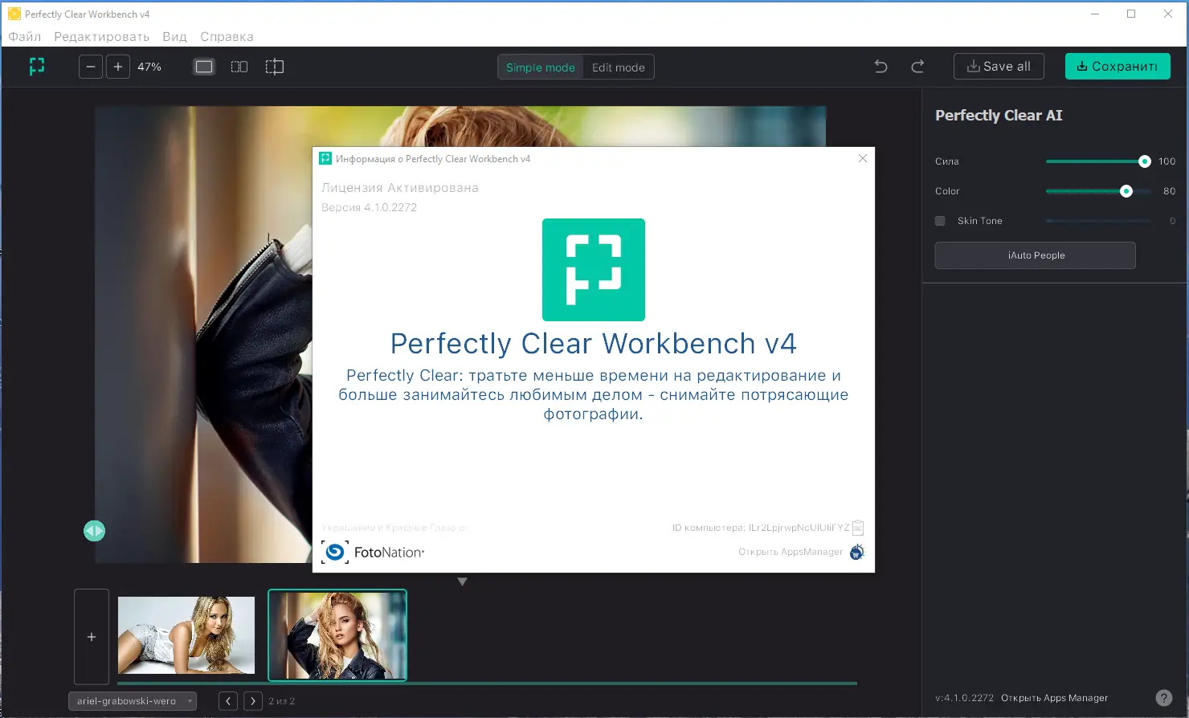Open Apps Manager via the blue cart icon
The image size is (1189, 718).
(856, 552)
